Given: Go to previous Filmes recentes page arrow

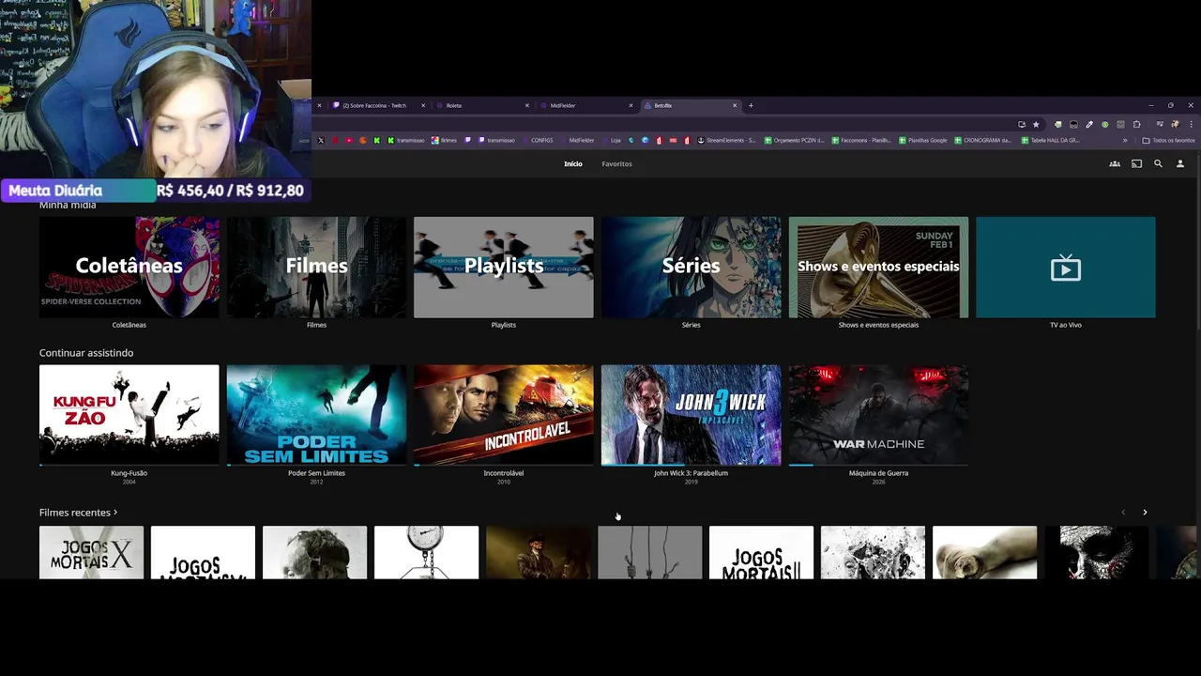Looking at the screenshot, I should pyautogui.click(x=1123, y=513).
